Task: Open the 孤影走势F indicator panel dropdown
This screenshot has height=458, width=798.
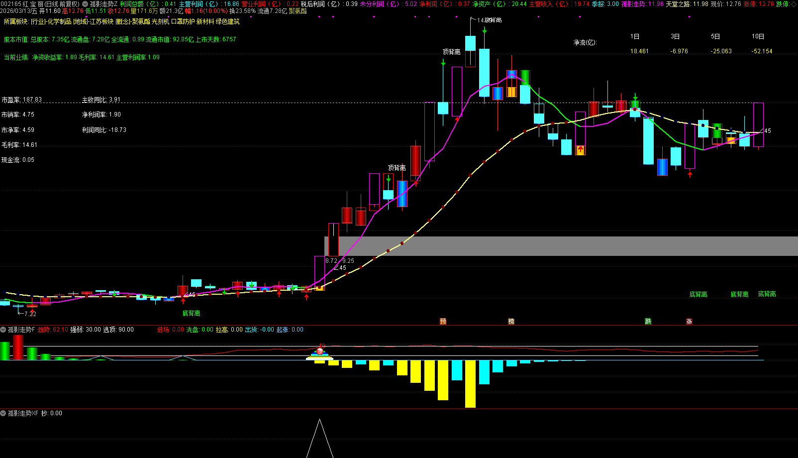Action: [x=3, y=330]
